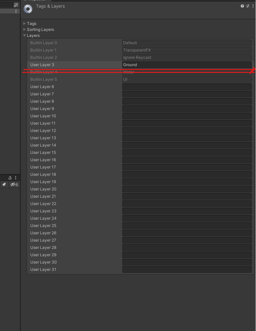Click the tag label filter icon
The height and width of the screenshot is (331, 256).
(x=4, y=184)
